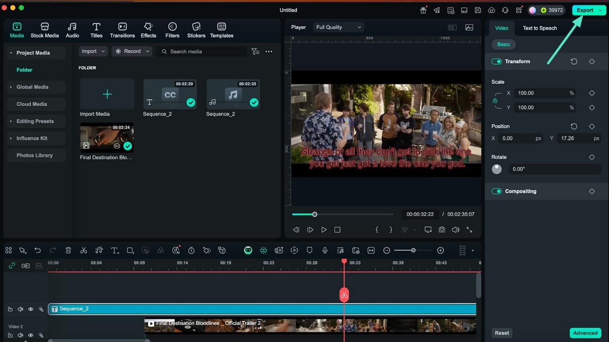The height and width of the screenshot is (342, 609).
Task: Open the Import dropdown
Action: click(x=93, y=52)
